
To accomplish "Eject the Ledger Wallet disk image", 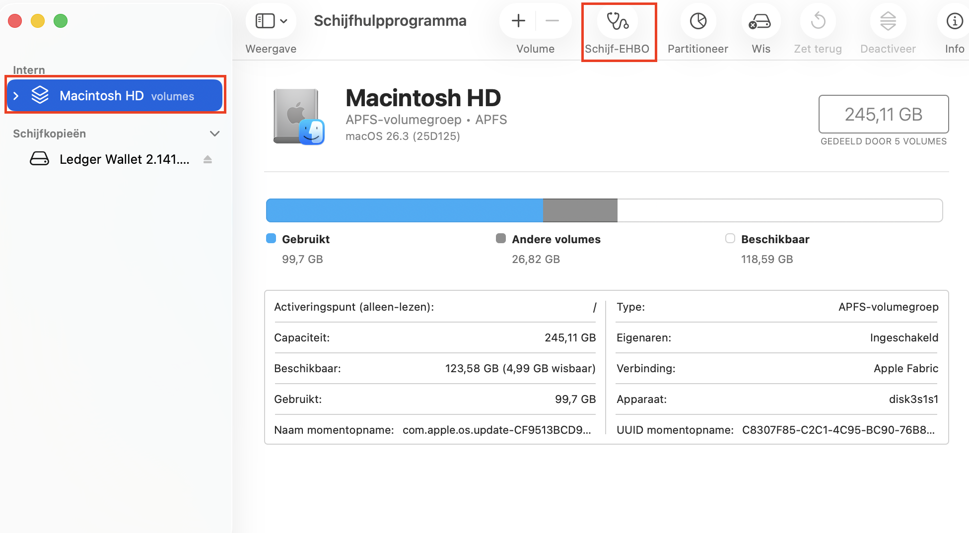I will point(208,159).
